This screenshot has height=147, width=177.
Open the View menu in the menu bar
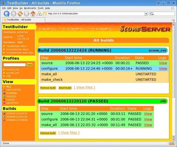[x=15, y=8]
